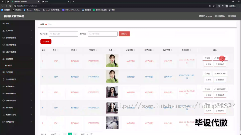Click 详情 for row 帖子标题3

(x=207, y=89)
